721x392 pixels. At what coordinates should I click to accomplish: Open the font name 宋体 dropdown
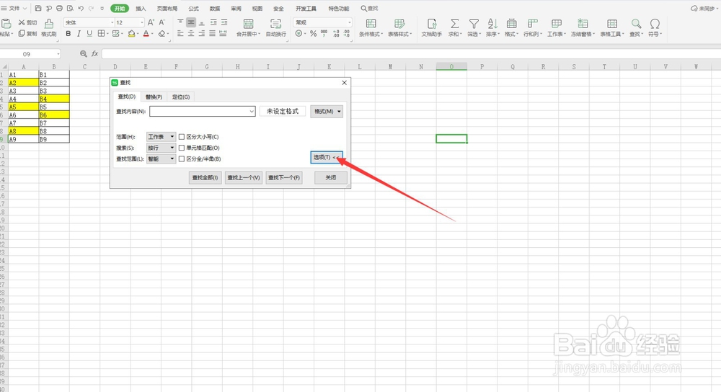(112, 22)
